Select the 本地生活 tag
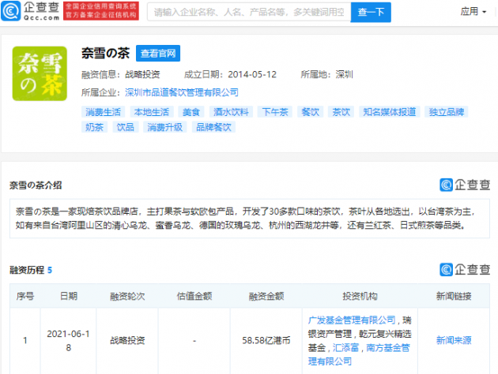 coord(152,112)
